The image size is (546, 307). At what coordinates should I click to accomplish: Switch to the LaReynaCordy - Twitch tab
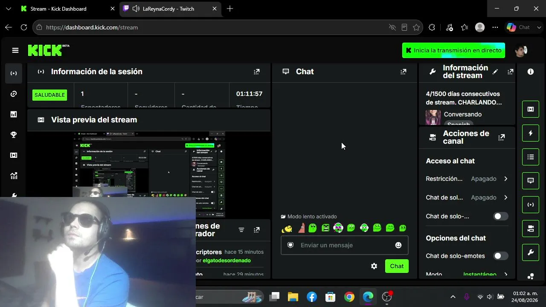coord(170,9)
